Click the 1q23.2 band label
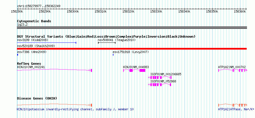Screen dimensions: 255x118 [x=22, y=25]
